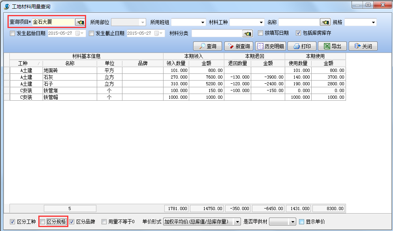
Task: Click the 打印 print button
Action: [x=302, y=46]
